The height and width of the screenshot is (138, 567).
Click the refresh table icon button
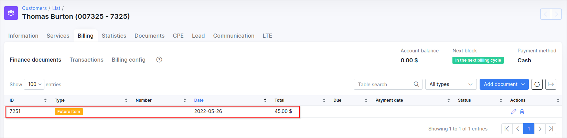[x=537, y=84]
